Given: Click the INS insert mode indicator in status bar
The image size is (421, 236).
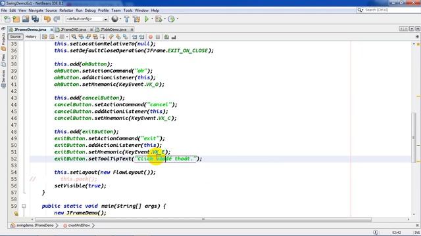Looking at the screenshot, I should pos(417,233).
